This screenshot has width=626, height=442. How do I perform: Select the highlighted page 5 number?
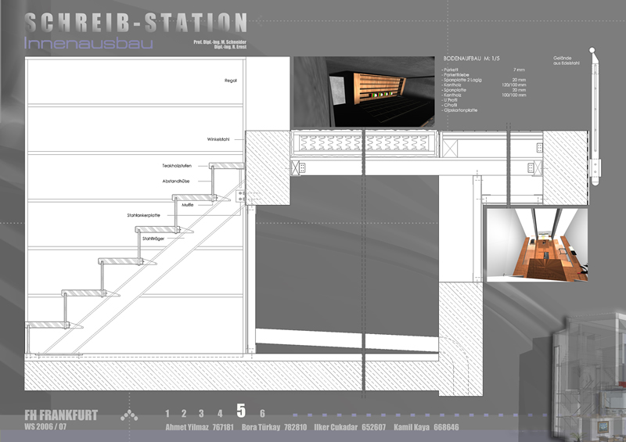pyautogui.click(x=241, y=411)
